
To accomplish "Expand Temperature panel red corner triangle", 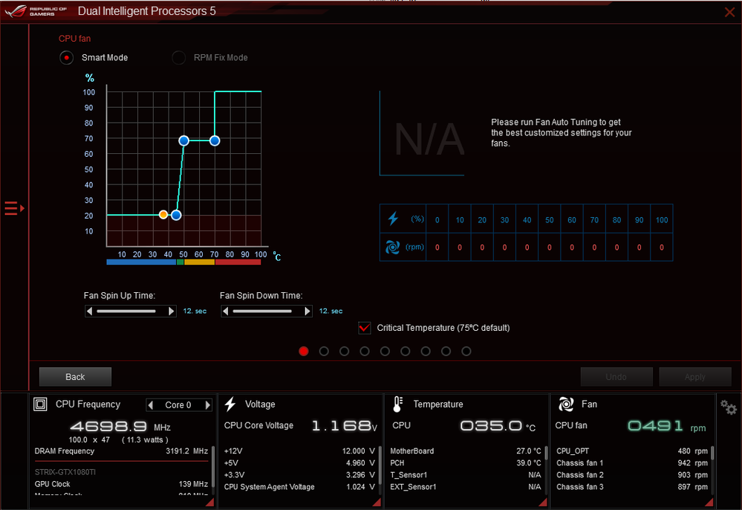I will tap(543, 503).
